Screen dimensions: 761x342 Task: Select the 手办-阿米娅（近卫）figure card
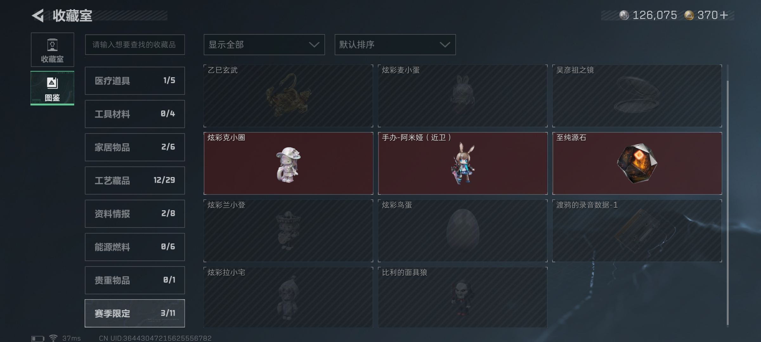click(463, 163)
